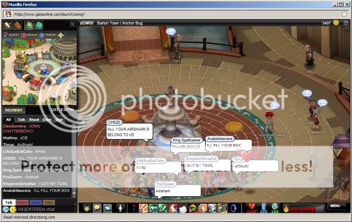Open the brown journal book icon

pyautogui.click(x=17, y=25)
